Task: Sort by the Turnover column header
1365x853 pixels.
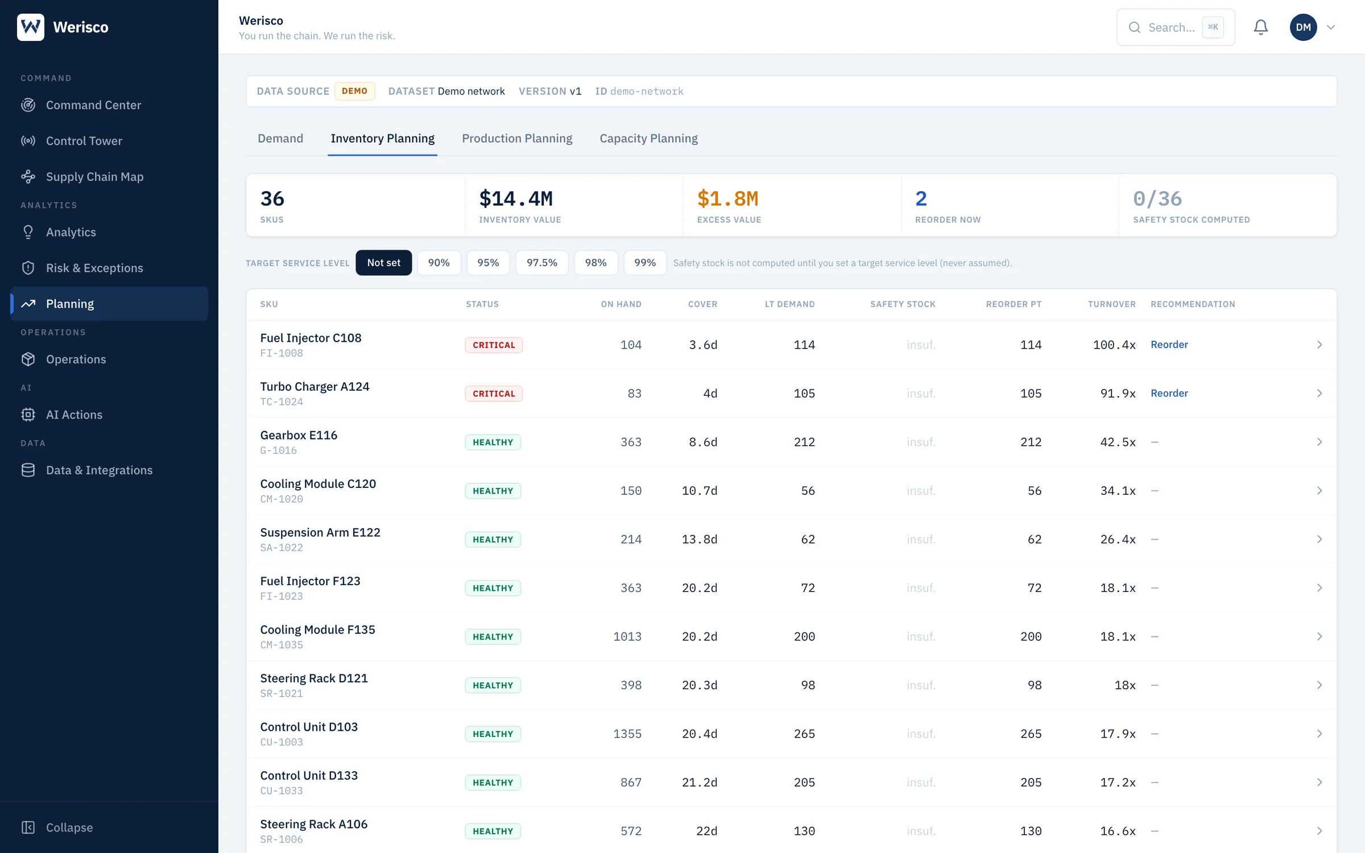Action: [1111, 304]
